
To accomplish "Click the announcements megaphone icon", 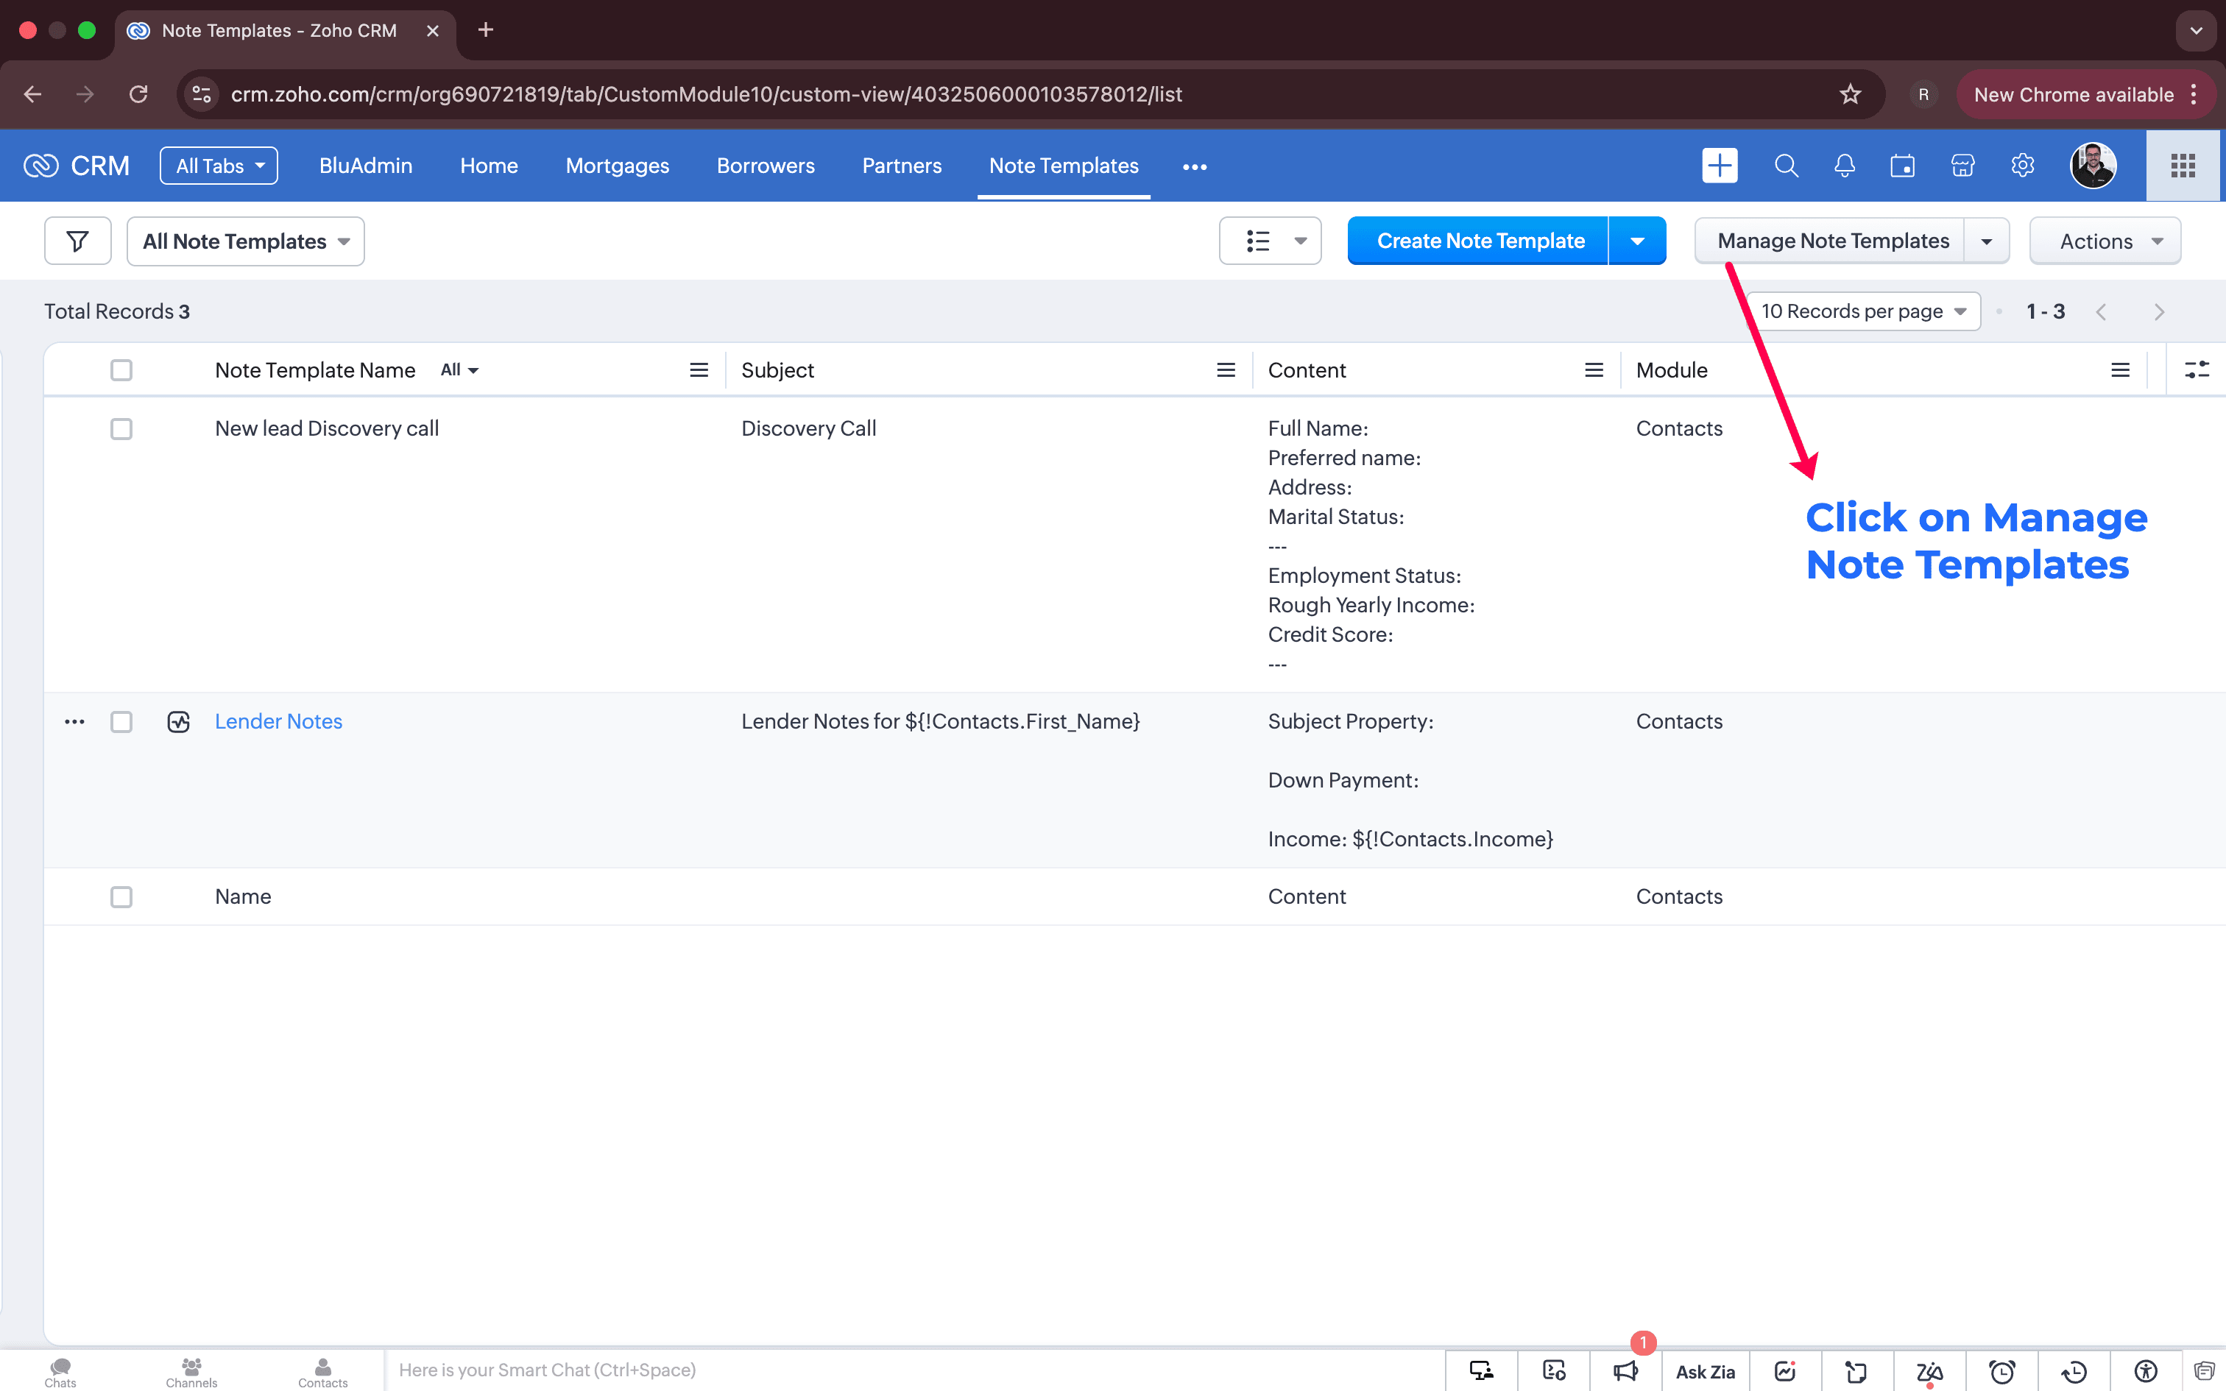I will point(1625,1370).
